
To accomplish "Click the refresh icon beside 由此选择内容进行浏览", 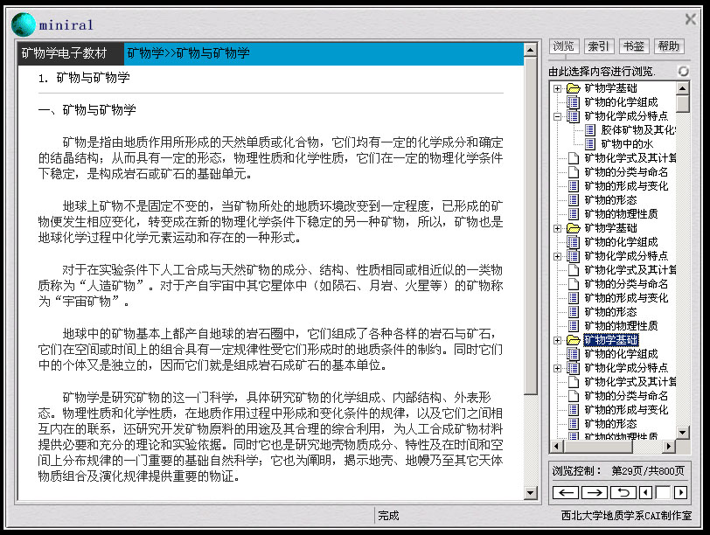I will click(x=683, y=71).
